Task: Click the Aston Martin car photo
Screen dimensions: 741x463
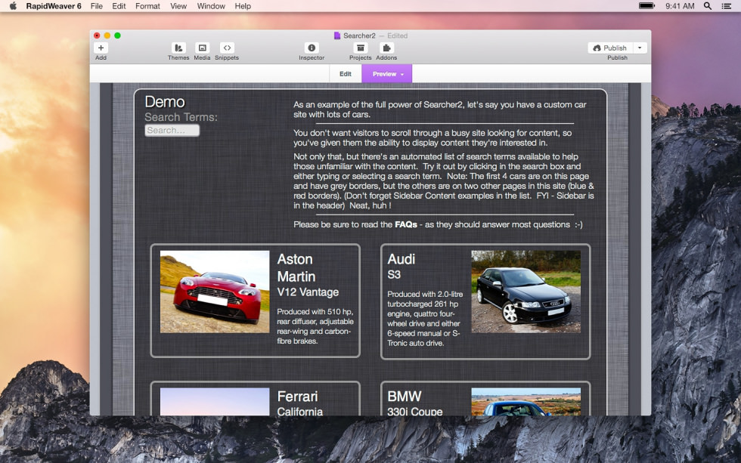Action: 215,292
